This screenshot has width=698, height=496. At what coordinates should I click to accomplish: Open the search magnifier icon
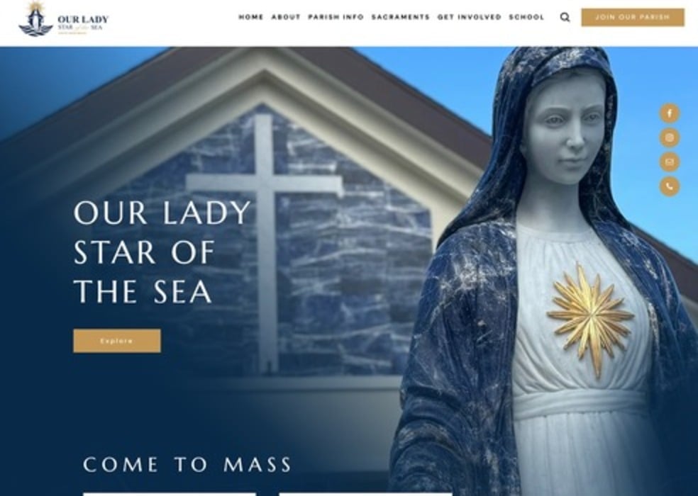click(x=565, y=17)
